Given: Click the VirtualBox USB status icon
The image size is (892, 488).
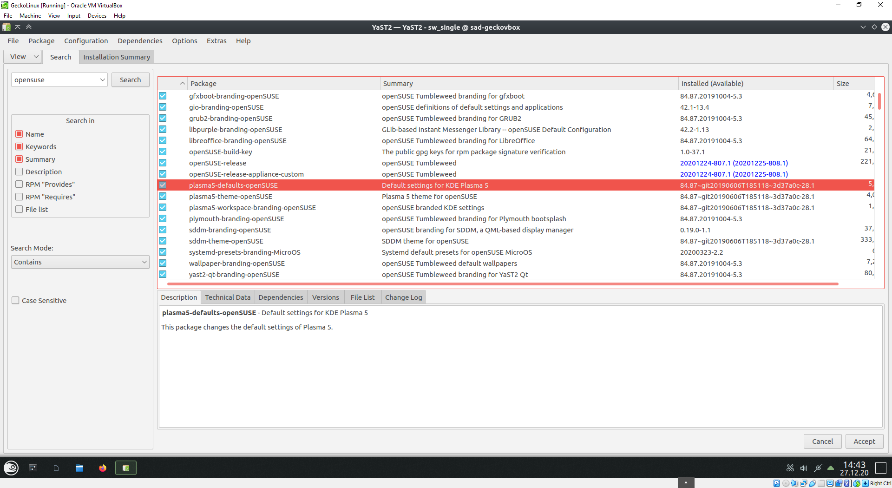Looking at the screenshot, I should point(813,483).
